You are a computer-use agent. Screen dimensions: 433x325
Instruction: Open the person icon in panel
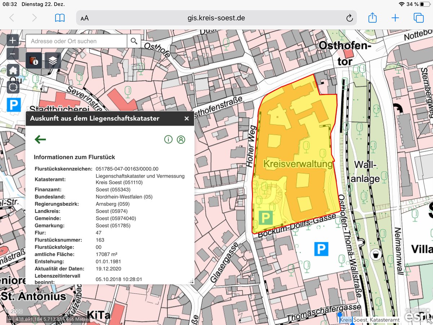[181, 139]
